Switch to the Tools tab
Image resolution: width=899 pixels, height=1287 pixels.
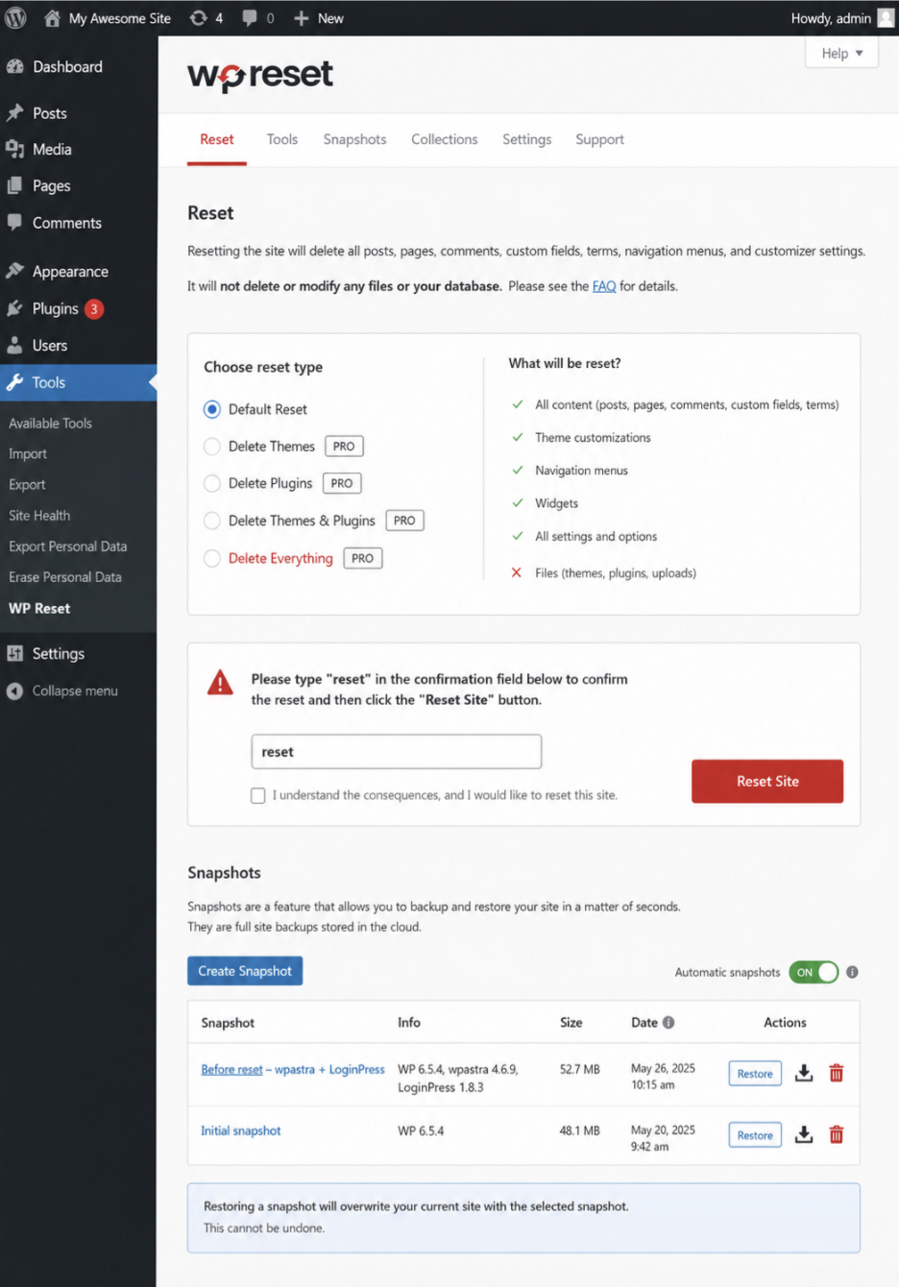pos(282,139)
